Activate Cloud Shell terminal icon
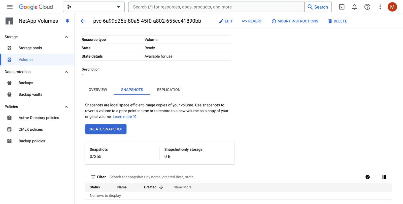Viewport: 403px width, 204px height. click(342, 7)
